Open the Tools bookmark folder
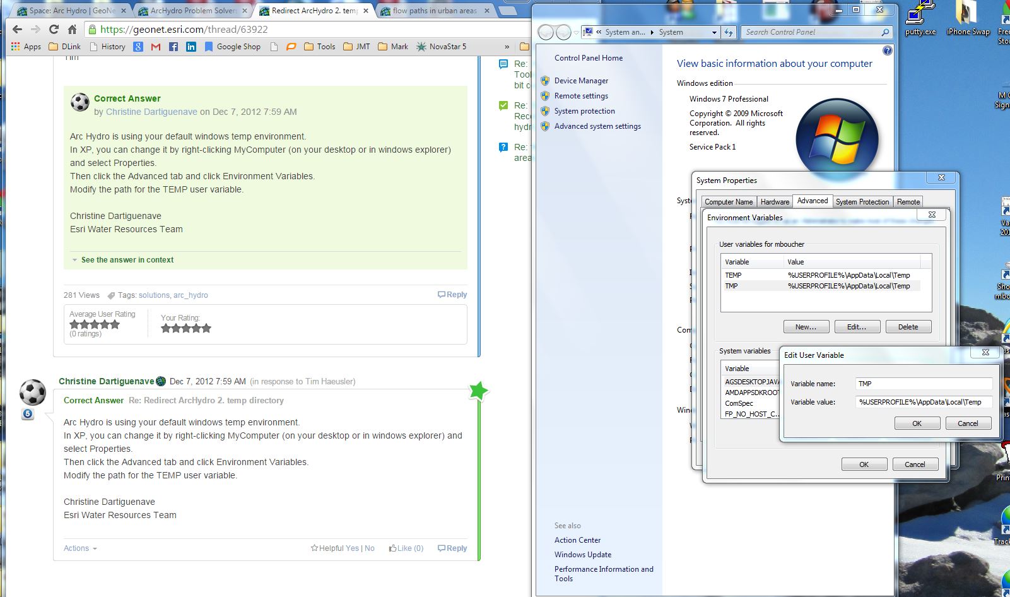 point(320,47)
